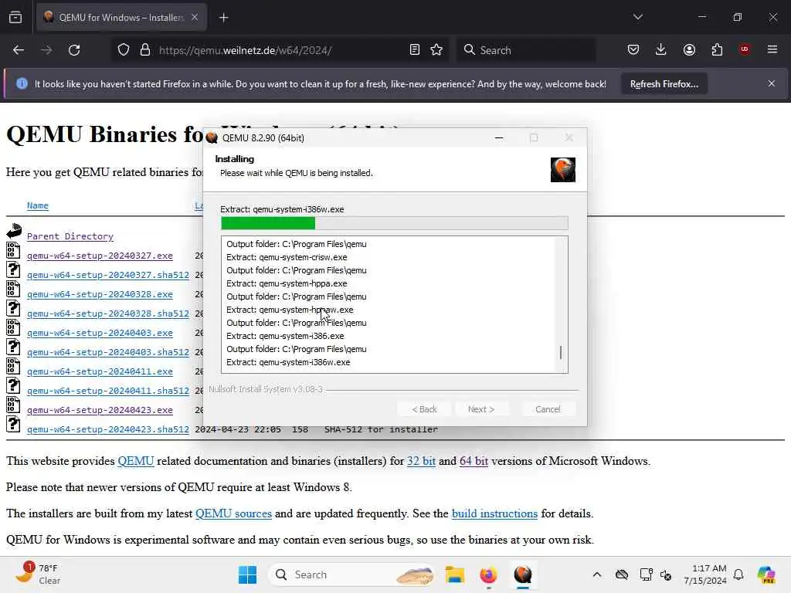Select log line 'Extract: qemu-system-crisw.exe'
This screenshot has height=593, width=791.
point(287,257)
